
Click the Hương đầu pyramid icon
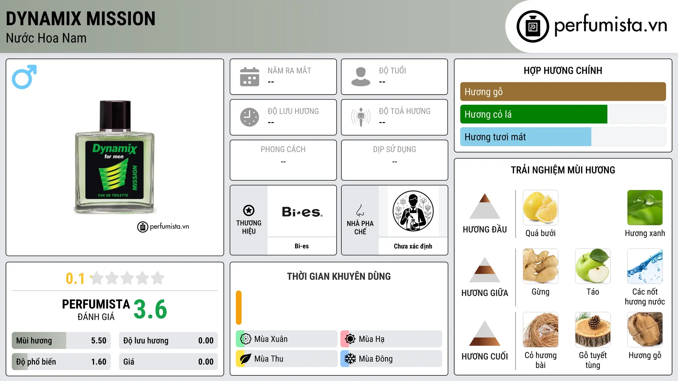(x=485, y=206)
